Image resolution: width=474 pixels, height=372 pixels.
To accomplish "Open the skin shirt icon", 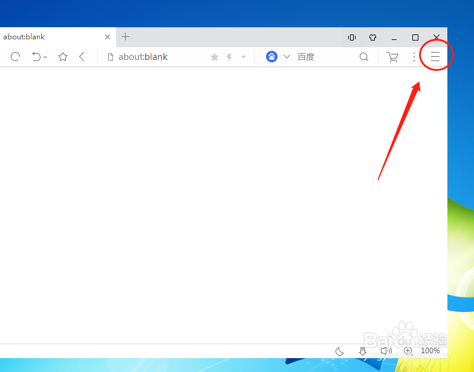I will click(x=372, y=38).
